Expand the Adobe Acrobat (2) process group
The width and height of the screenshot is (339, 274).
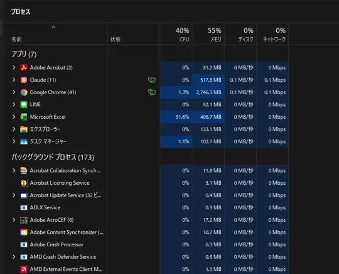pyautogui.click(x=14, y=67)
